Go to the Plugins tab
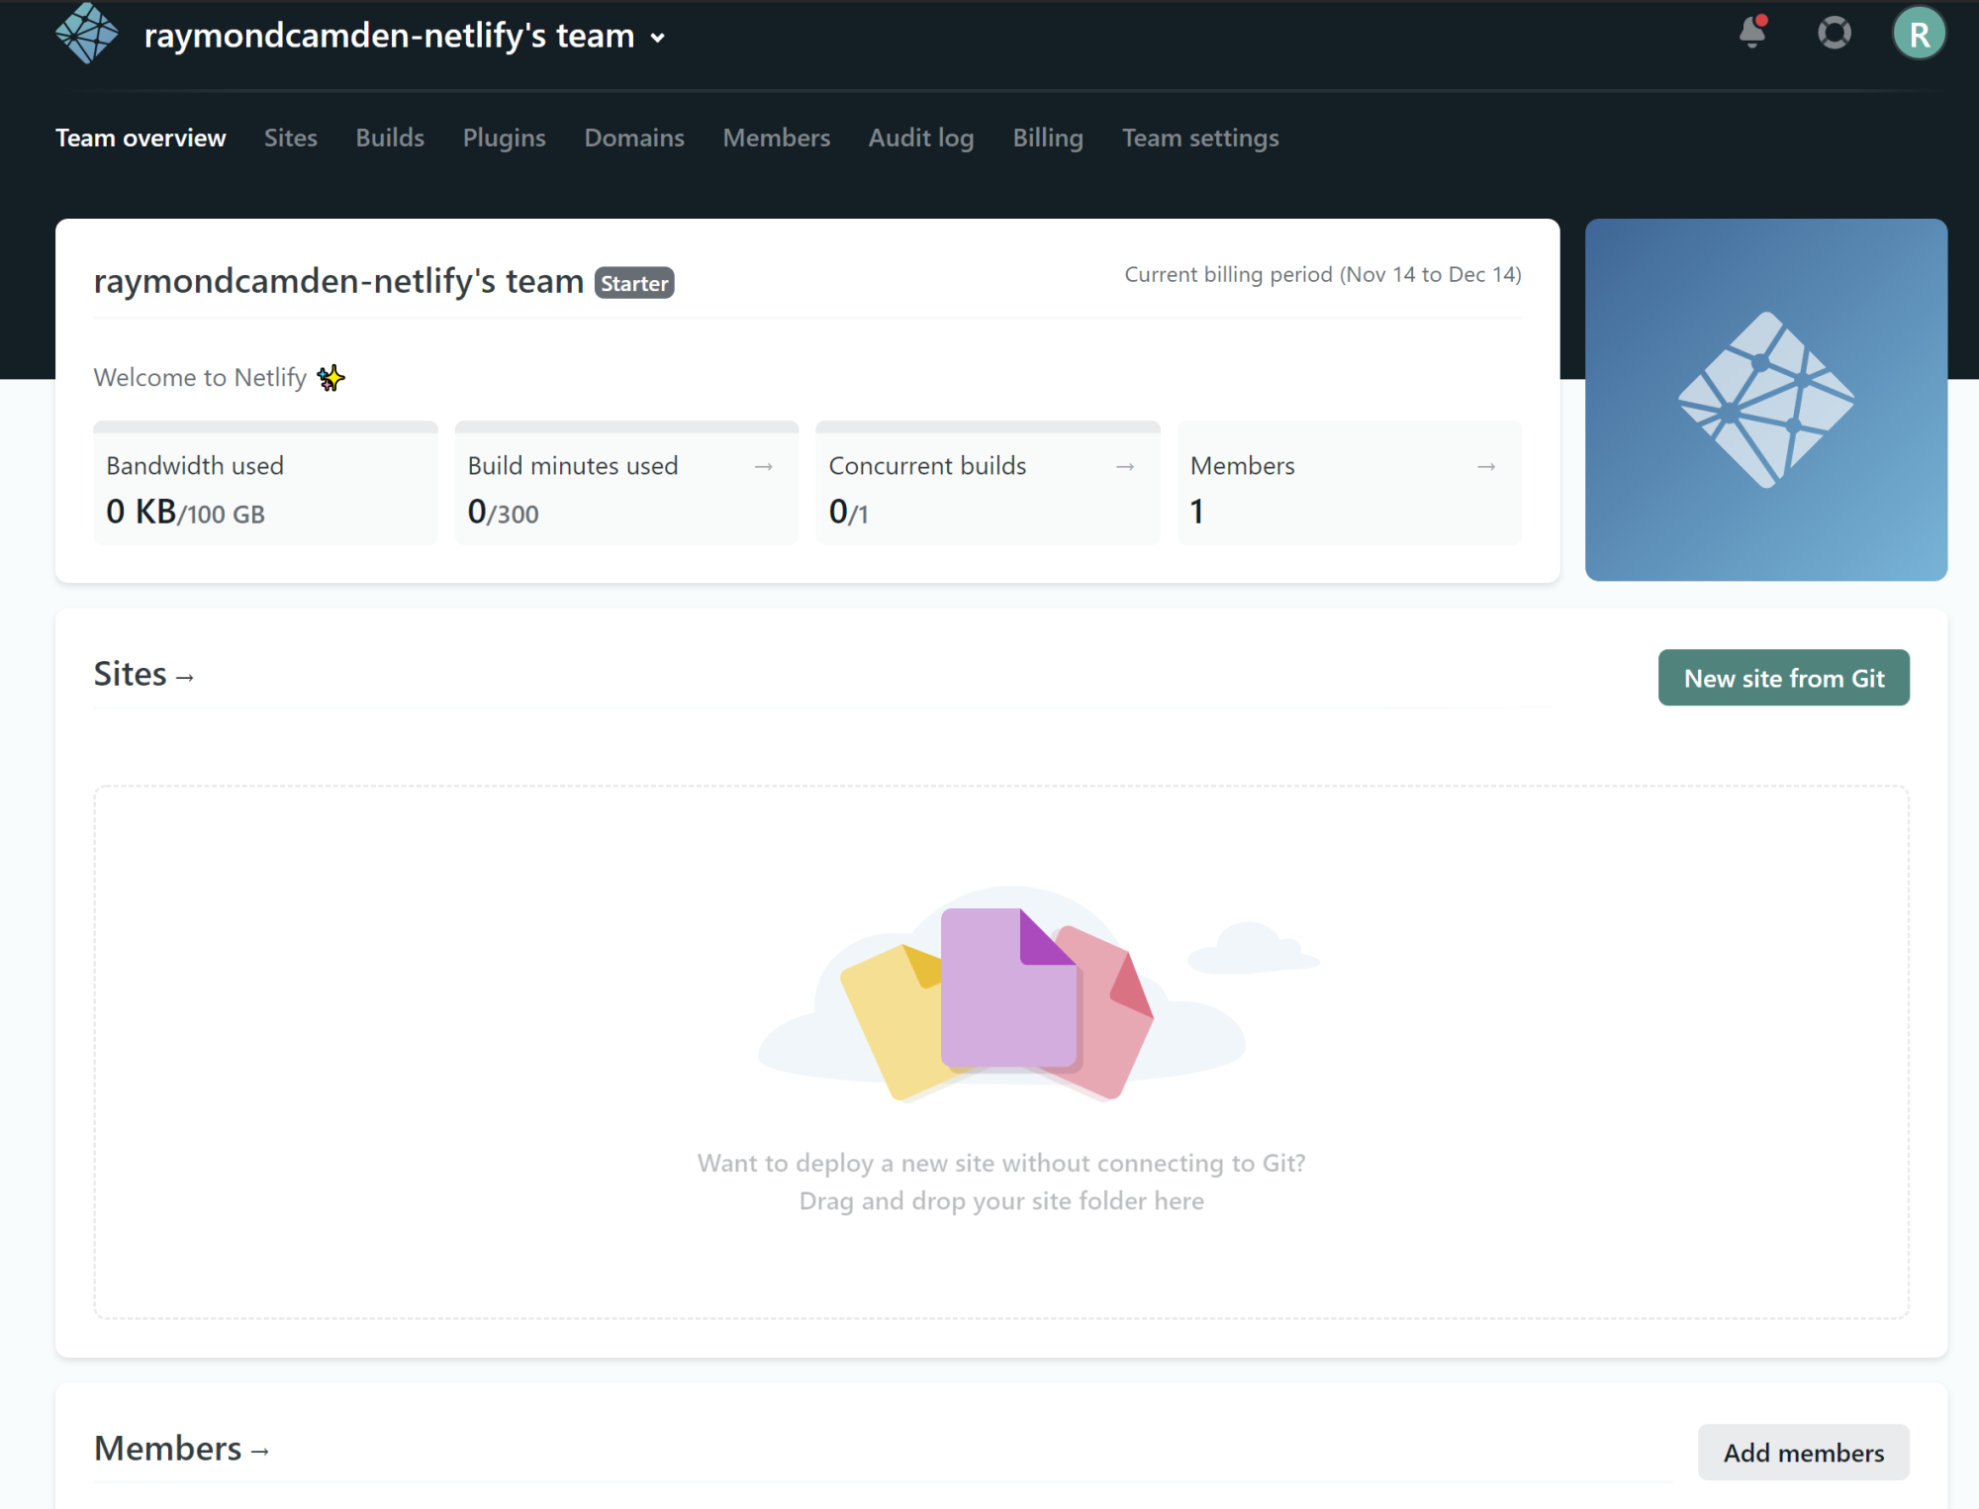Screen dimensions: 1979x1509 pyautogui.click(x=504, y=138)
